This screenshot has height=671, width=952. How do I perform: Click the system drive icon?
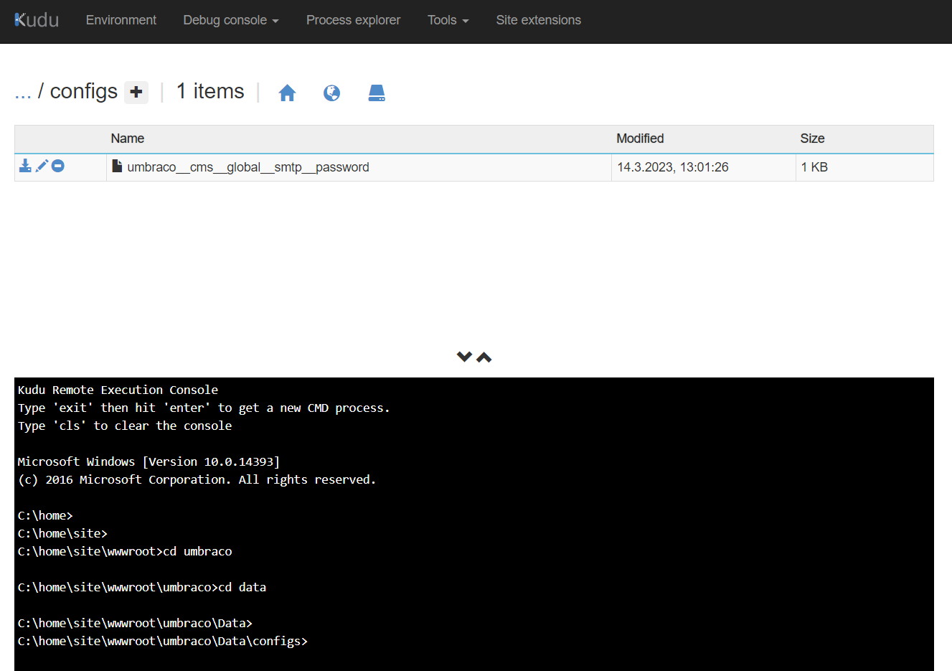click(x=377, y=93)
